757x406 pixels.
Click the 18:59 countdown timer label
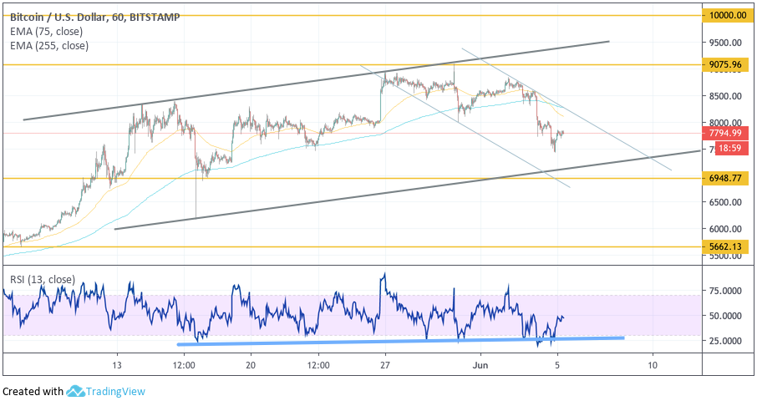[x=730, y=148]
